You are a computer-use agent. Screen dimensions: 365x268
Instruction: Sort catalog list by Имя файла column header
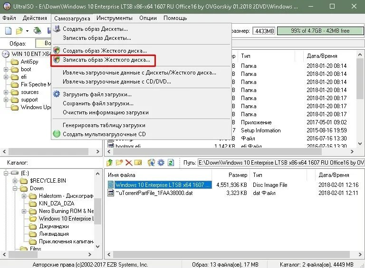(158, 175)
